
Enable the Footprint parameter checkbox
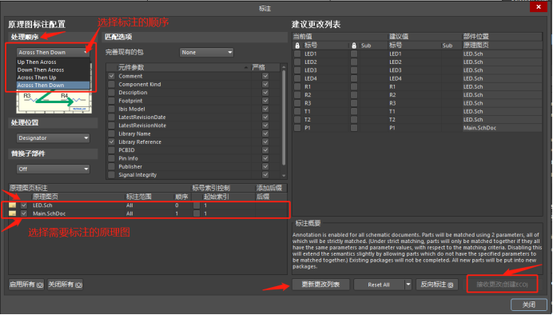(x=111, y=101)
